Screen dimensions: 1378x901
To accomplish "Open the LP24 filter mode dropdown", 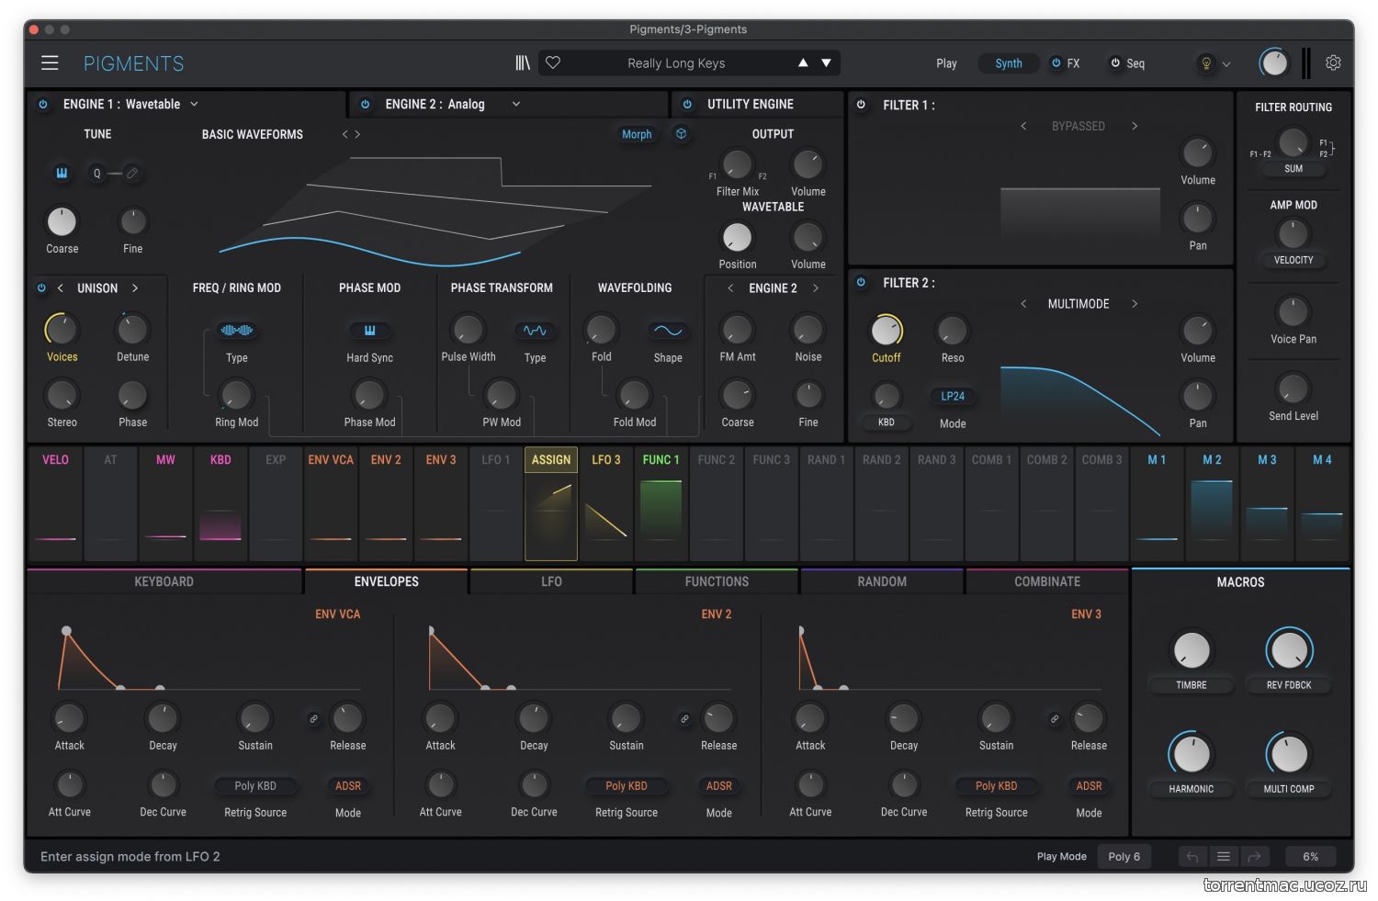I will pyautogui.click(x=953, y=397).
